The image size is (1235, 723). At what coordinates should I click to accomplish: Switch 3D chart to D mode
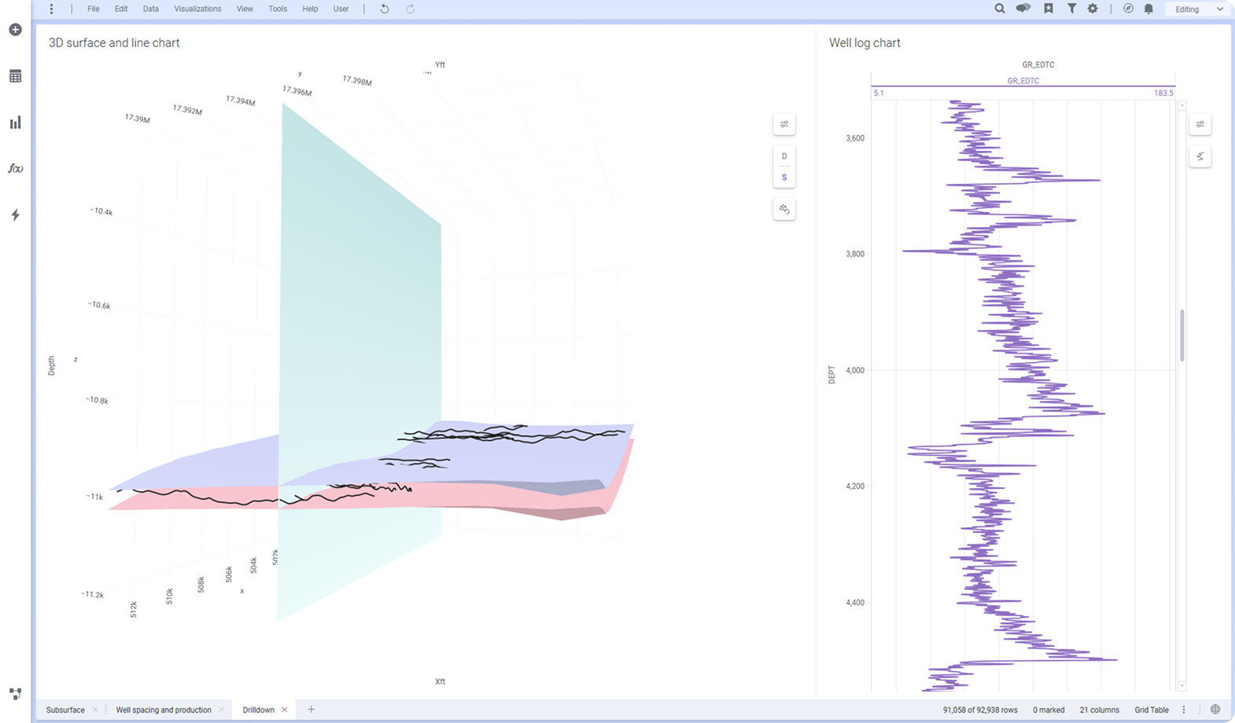[x=784, y=156]
